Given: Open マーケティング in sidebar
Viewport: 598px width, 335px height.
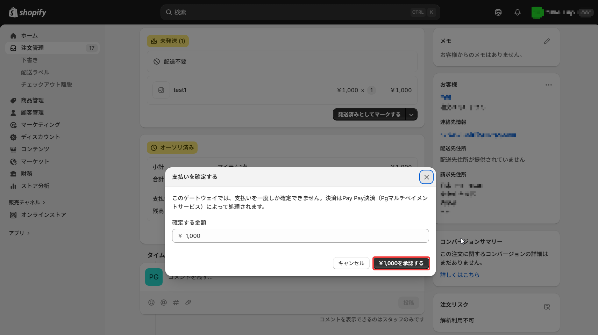Looking at the screenshot, I should coord(41,125).
